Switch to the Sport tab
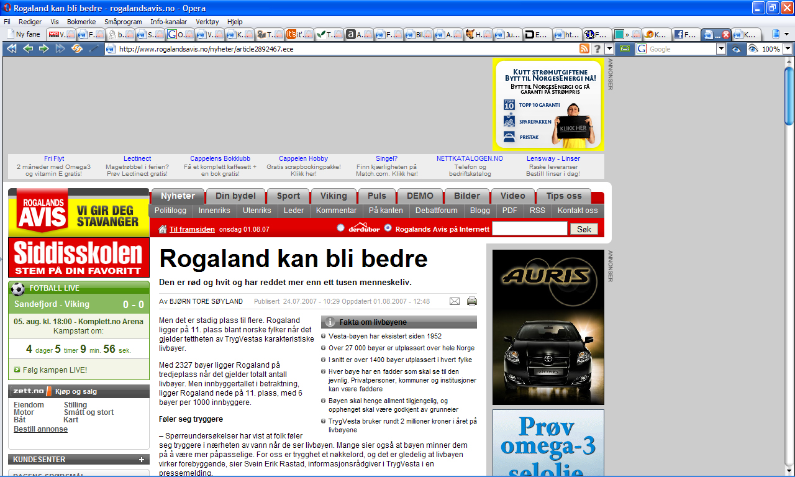This screenshot has height=477, width=795. 288,196
